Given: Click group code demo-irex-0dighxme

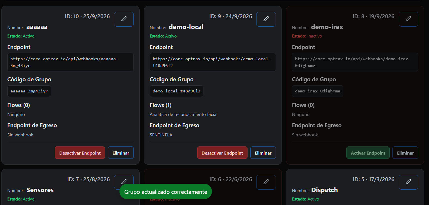Looking at the screenshot, I should click(317, 91).
